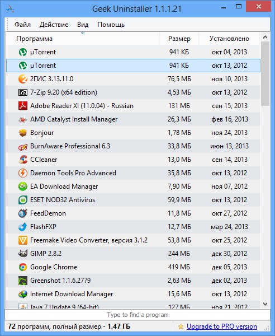This screenshot has width=275, height=336.
Task: Select the Bonjour name text
Action: pos(42,133)
